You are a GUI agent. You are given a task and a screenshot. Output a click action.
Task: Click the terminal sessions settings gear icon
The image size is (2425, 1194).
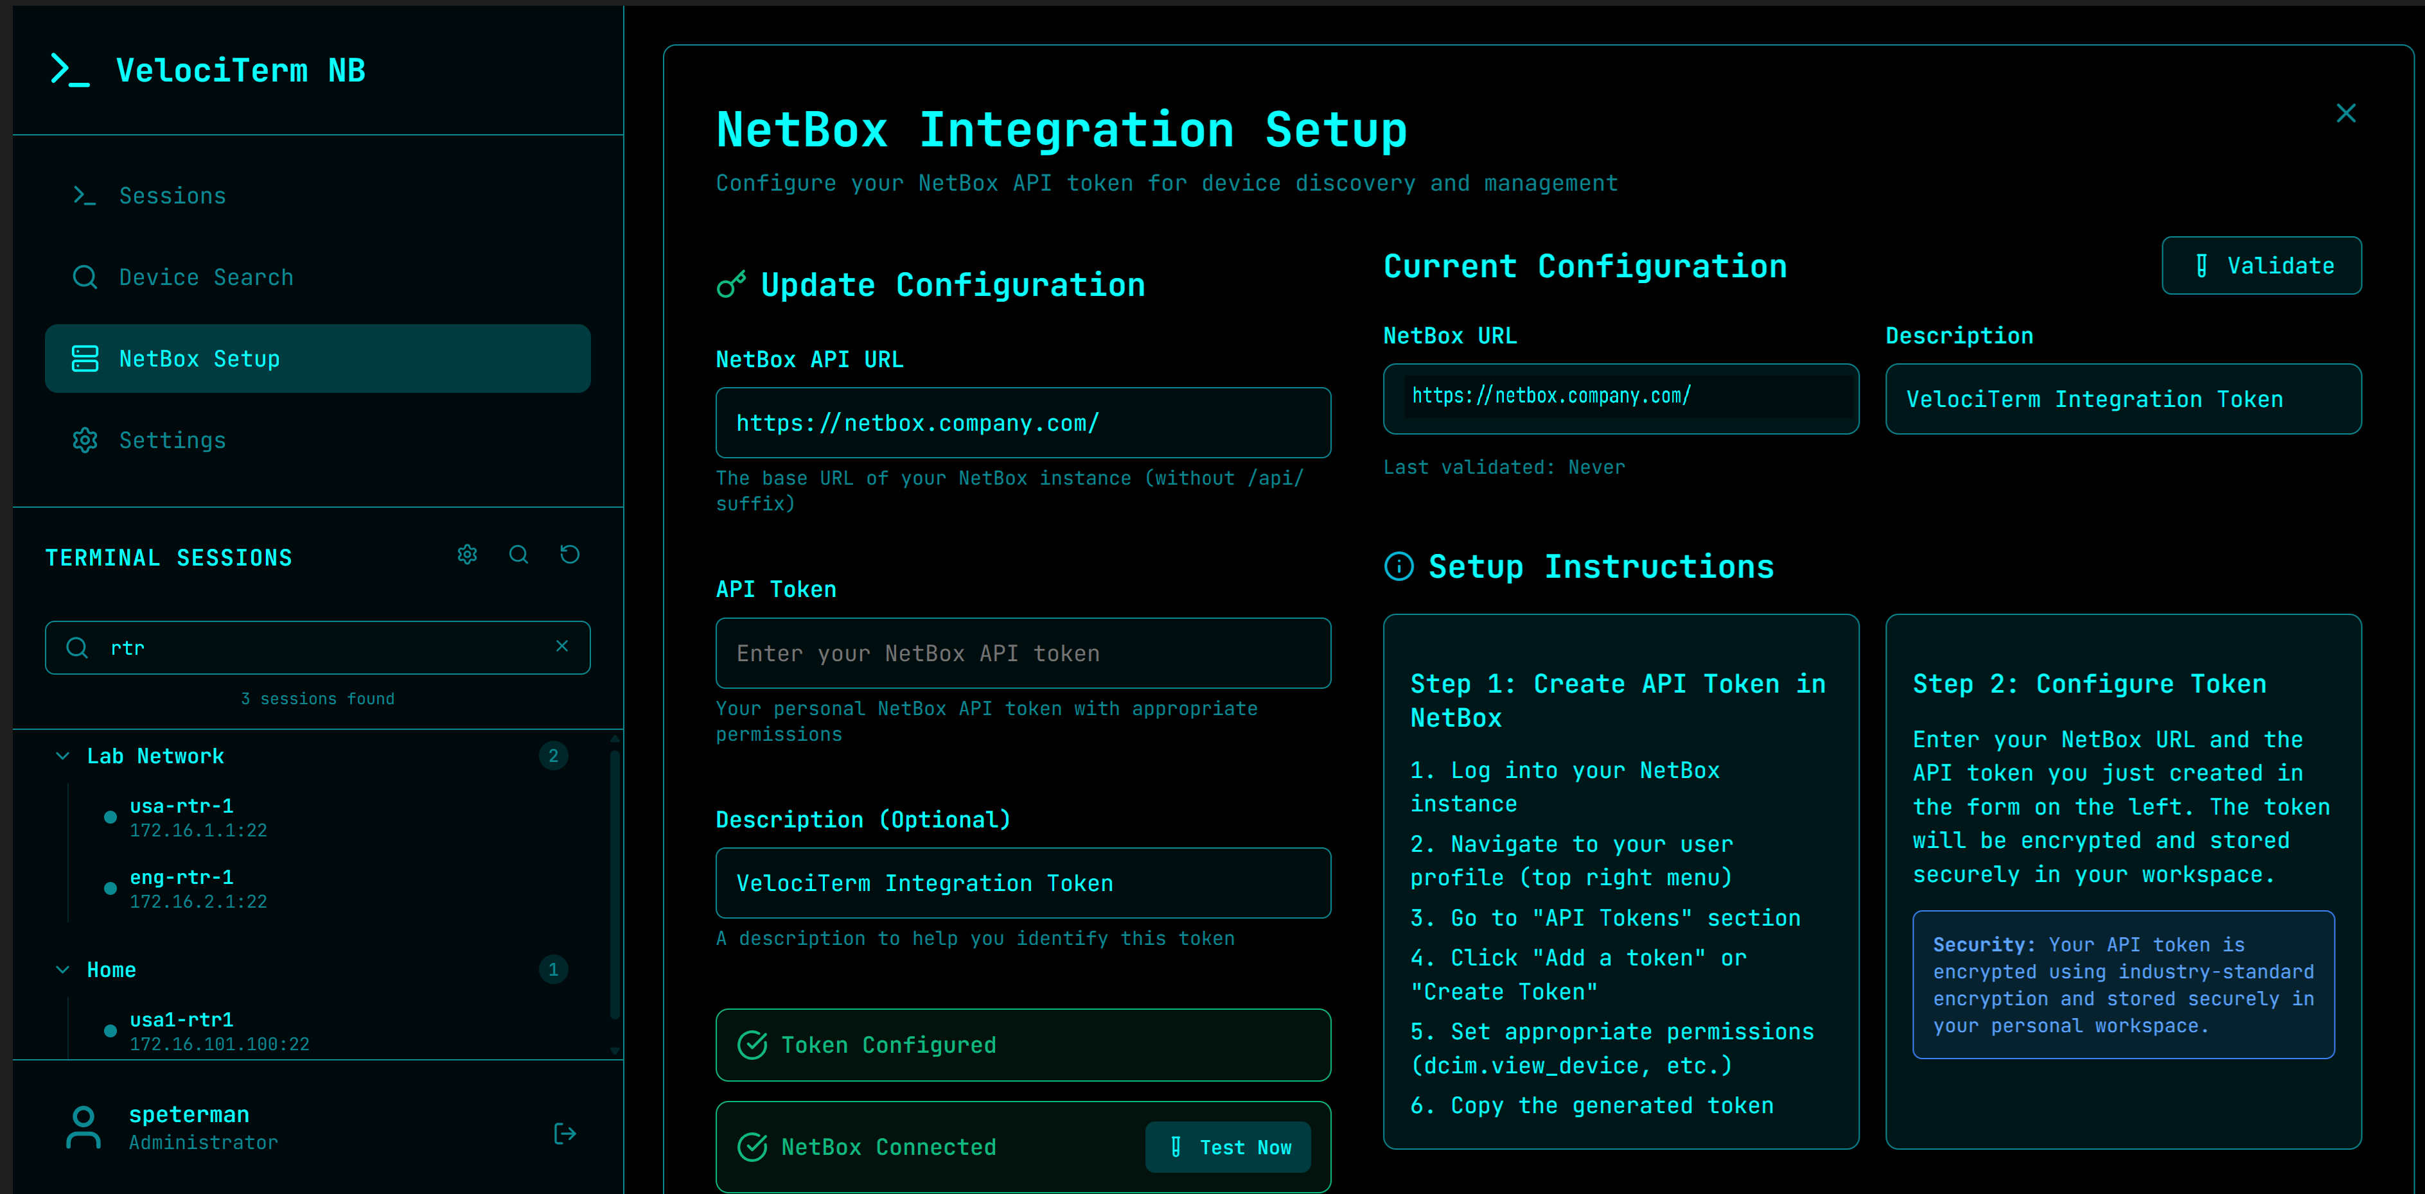pyautogui.click(x=467, y=554)
